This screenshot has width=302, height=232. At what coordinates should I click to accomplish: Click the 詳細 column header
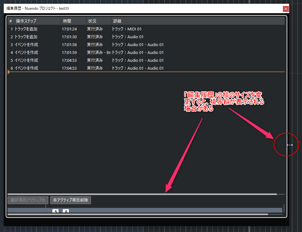[198, 21]
